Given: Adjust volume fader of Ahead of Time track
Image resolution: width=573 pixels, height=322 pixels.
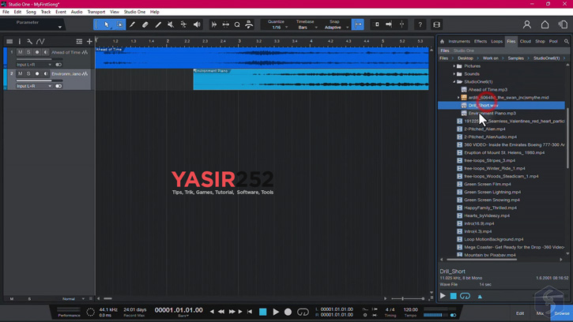Looking at the screenshot, I should [39, 59].
